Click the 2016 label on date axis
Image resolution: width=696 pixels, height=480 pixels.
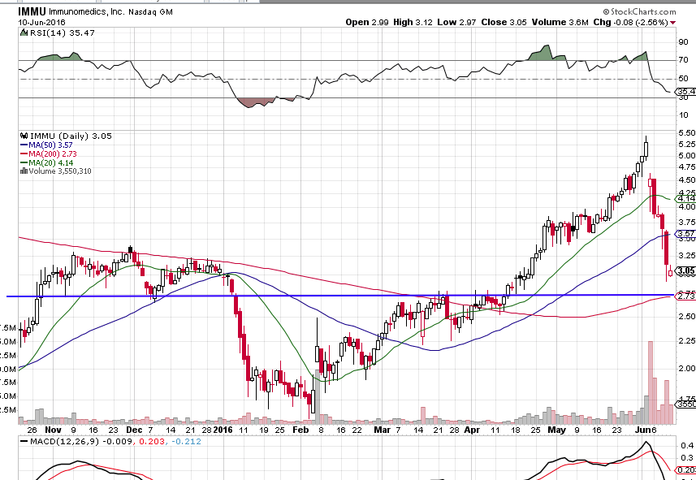pyautogui.click(x=223, y=430)
